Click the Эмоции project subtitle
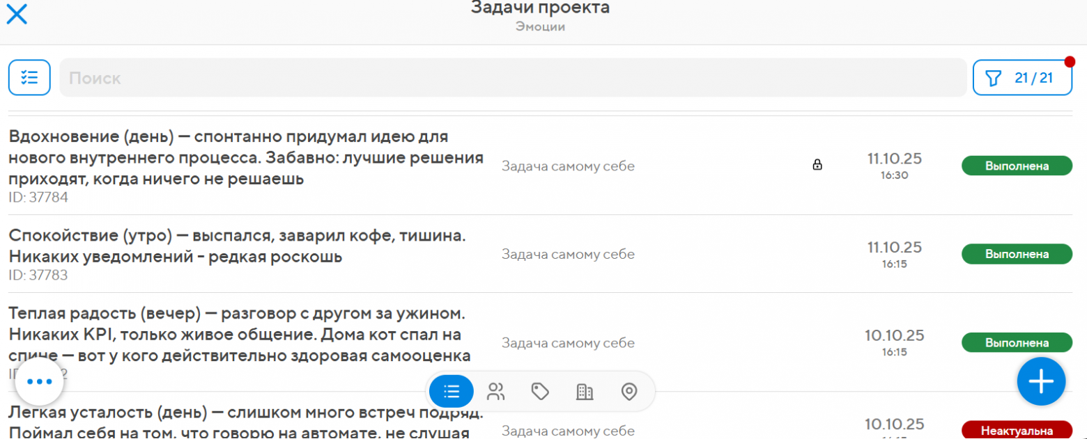This screenshot has height=439, width=1087. (539, 26)
